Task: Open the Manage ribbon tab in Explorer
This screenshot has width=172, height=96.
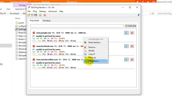Action: [x=22, y=5]
